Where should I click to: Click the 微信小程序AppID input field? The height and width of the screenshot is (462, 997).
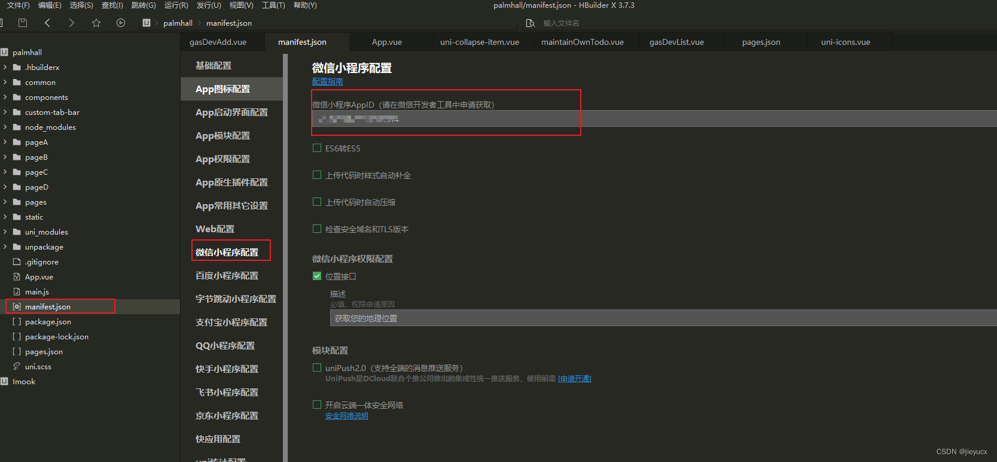click(x=654, y=118)
